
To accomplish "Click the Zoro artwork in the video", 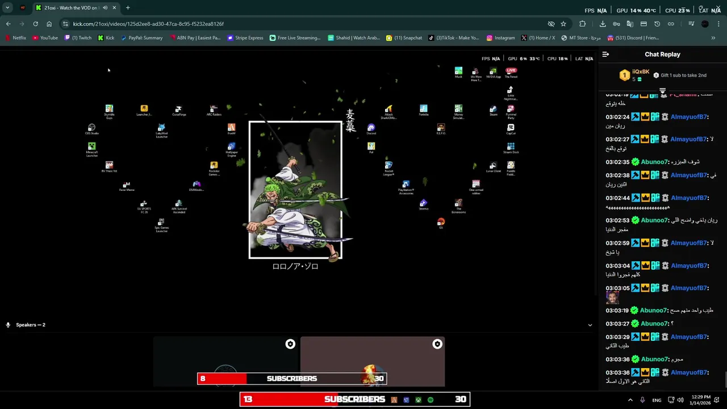I will click(x=295, y=190).
